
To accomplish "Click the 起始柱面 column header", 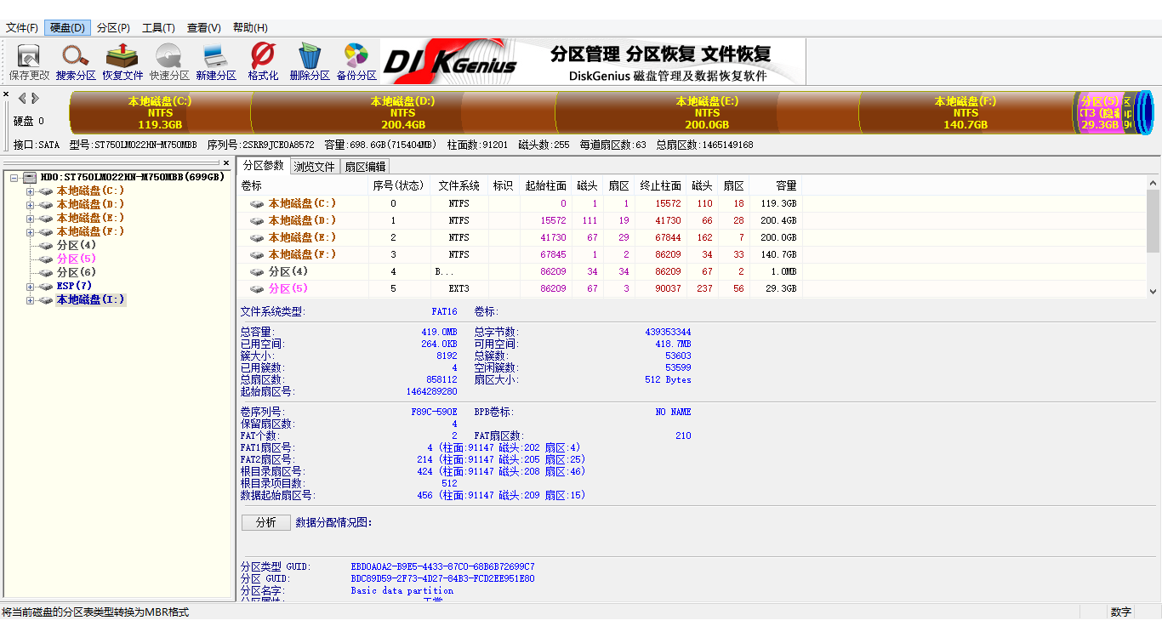I will pos(545,185).
